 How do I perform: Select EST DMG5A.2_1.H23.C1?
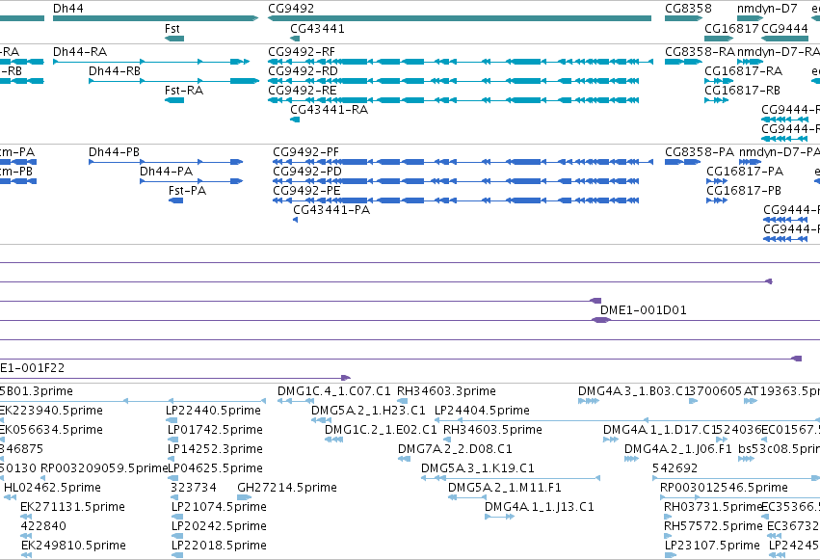(x=368, y=411)
